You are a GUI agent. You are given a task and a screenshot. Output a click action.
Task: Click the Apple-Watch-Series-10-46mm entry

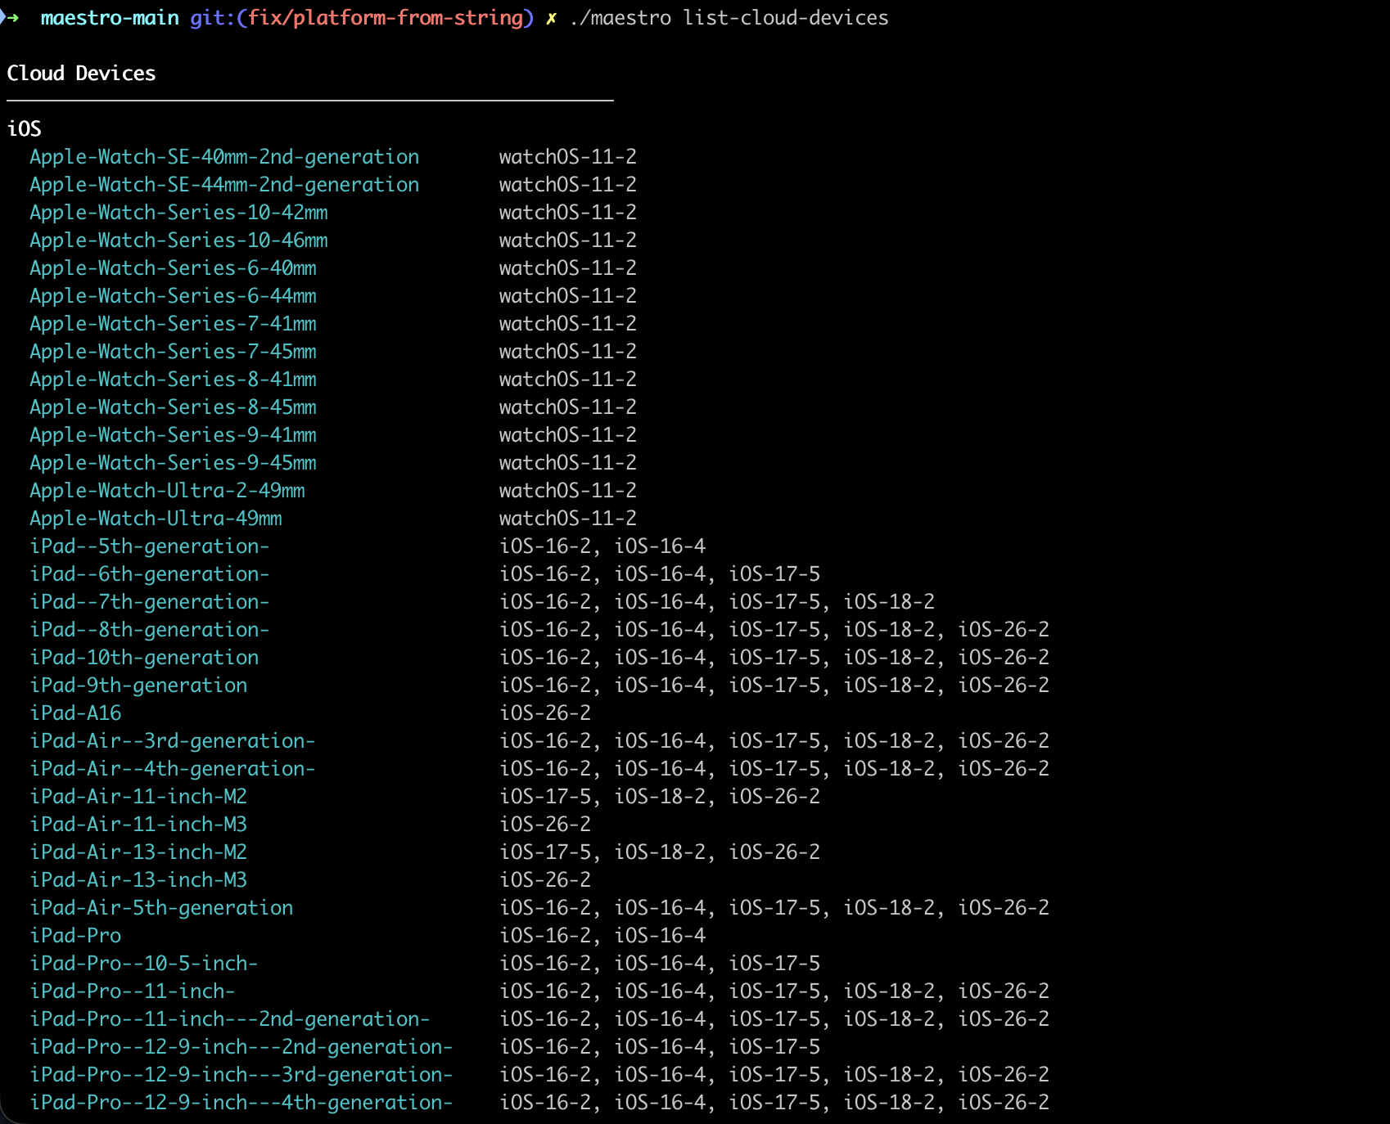point(178,241)
